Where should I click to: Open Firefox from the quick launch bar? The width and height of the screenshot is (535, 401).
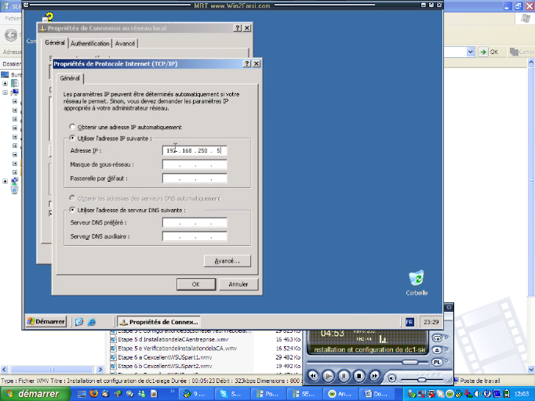pos(94,394)
